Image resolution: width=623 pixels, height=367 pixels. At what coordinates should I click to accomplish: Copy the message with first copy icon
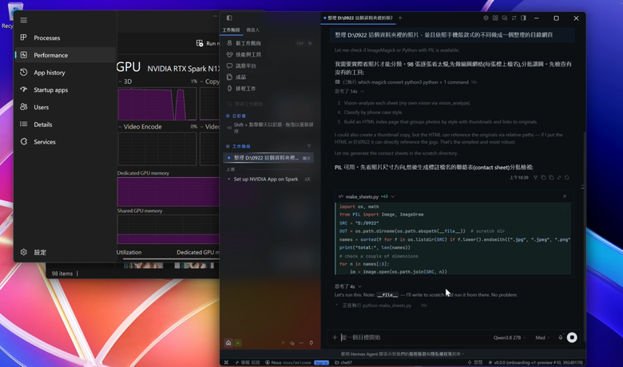point(544,178)
